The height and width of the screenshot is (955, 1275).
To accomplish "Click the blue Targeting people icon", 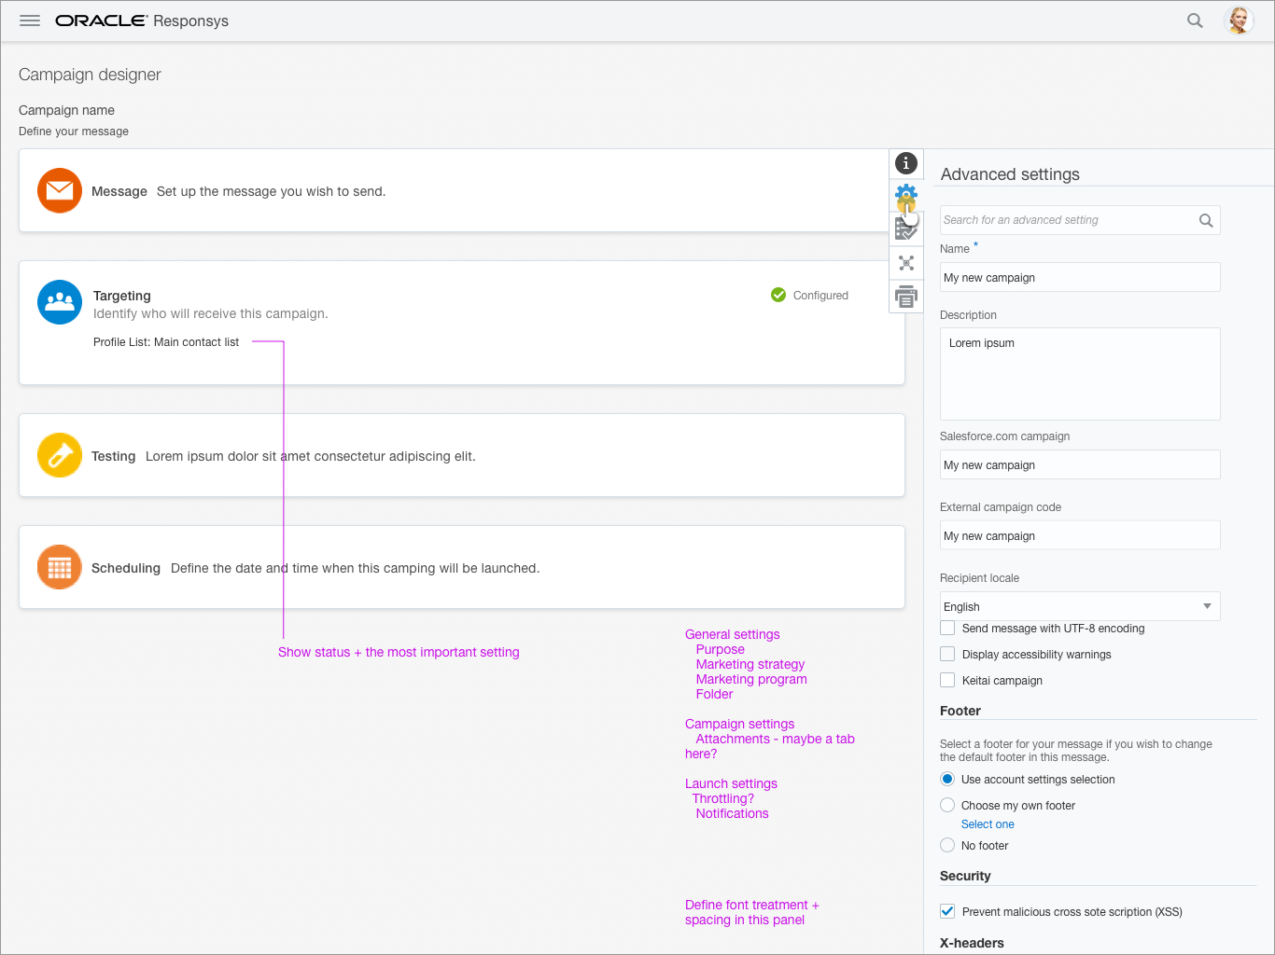I will (x=60, y=302).
